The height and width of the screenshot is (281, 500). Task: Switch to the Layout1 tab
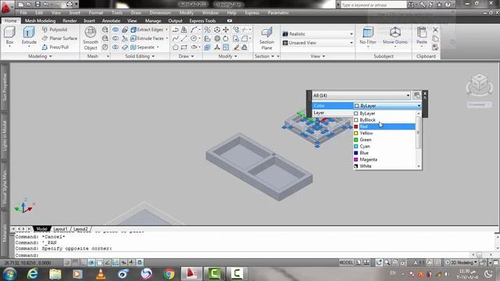pyautogui.click(x=60, y=229)
